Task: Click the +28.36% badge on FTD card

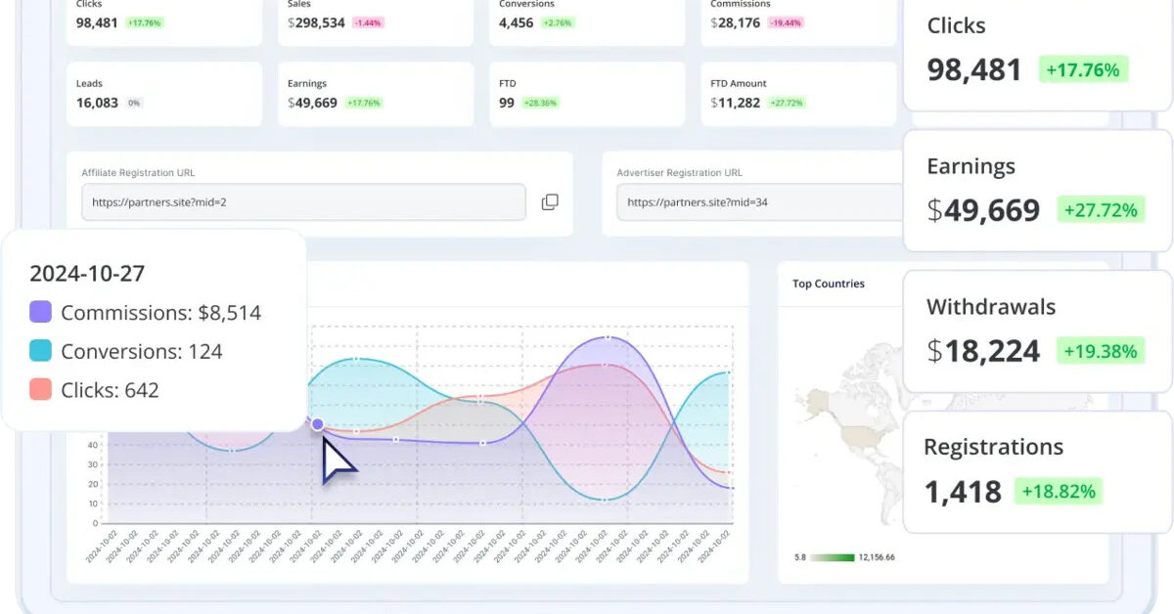Action: coord(539,103)
